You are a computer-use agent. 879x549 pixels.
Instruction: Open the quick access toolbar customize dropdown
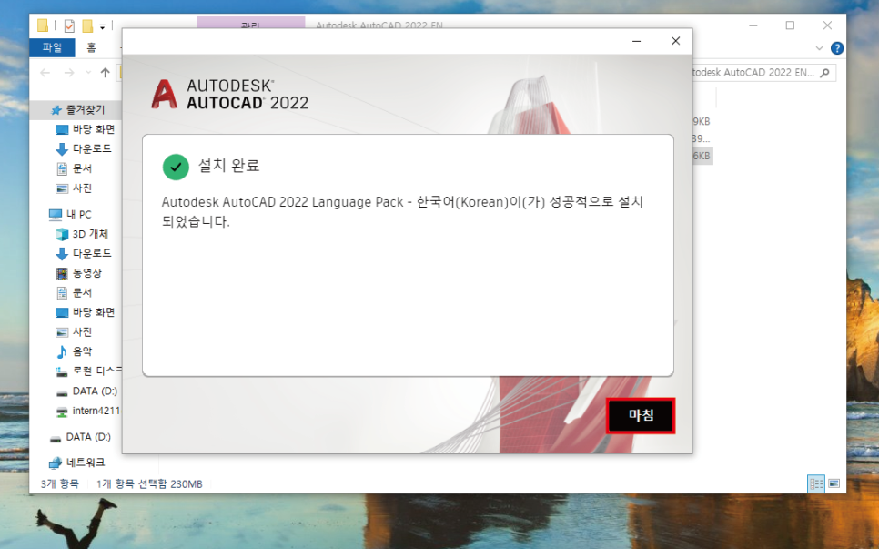pos(102,26)
